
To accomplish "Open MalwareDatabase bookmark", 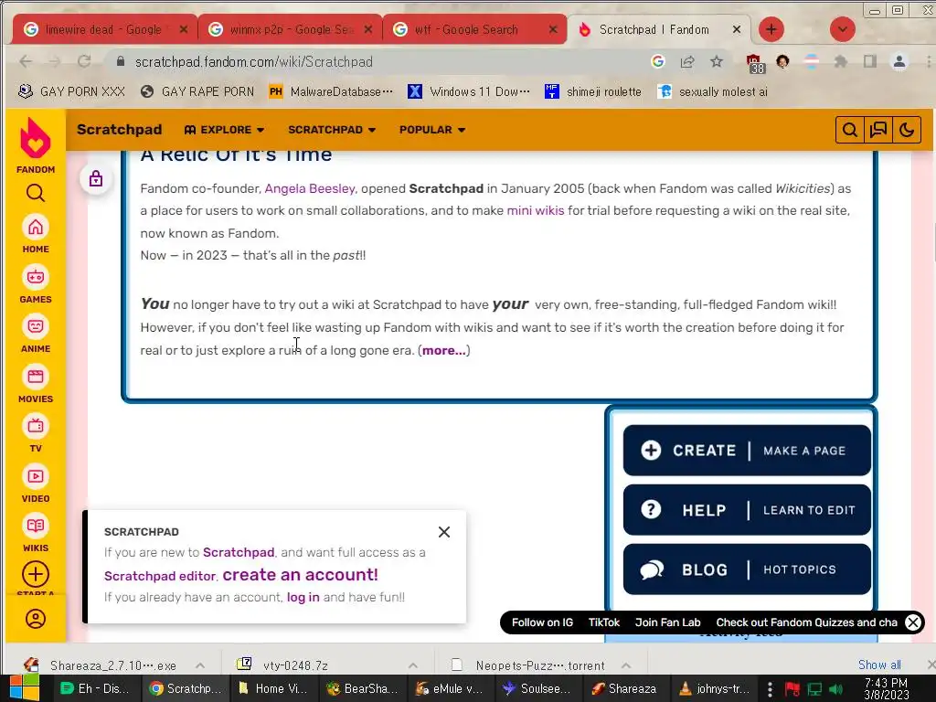I will pyautogui.click(x=331, y=91).
